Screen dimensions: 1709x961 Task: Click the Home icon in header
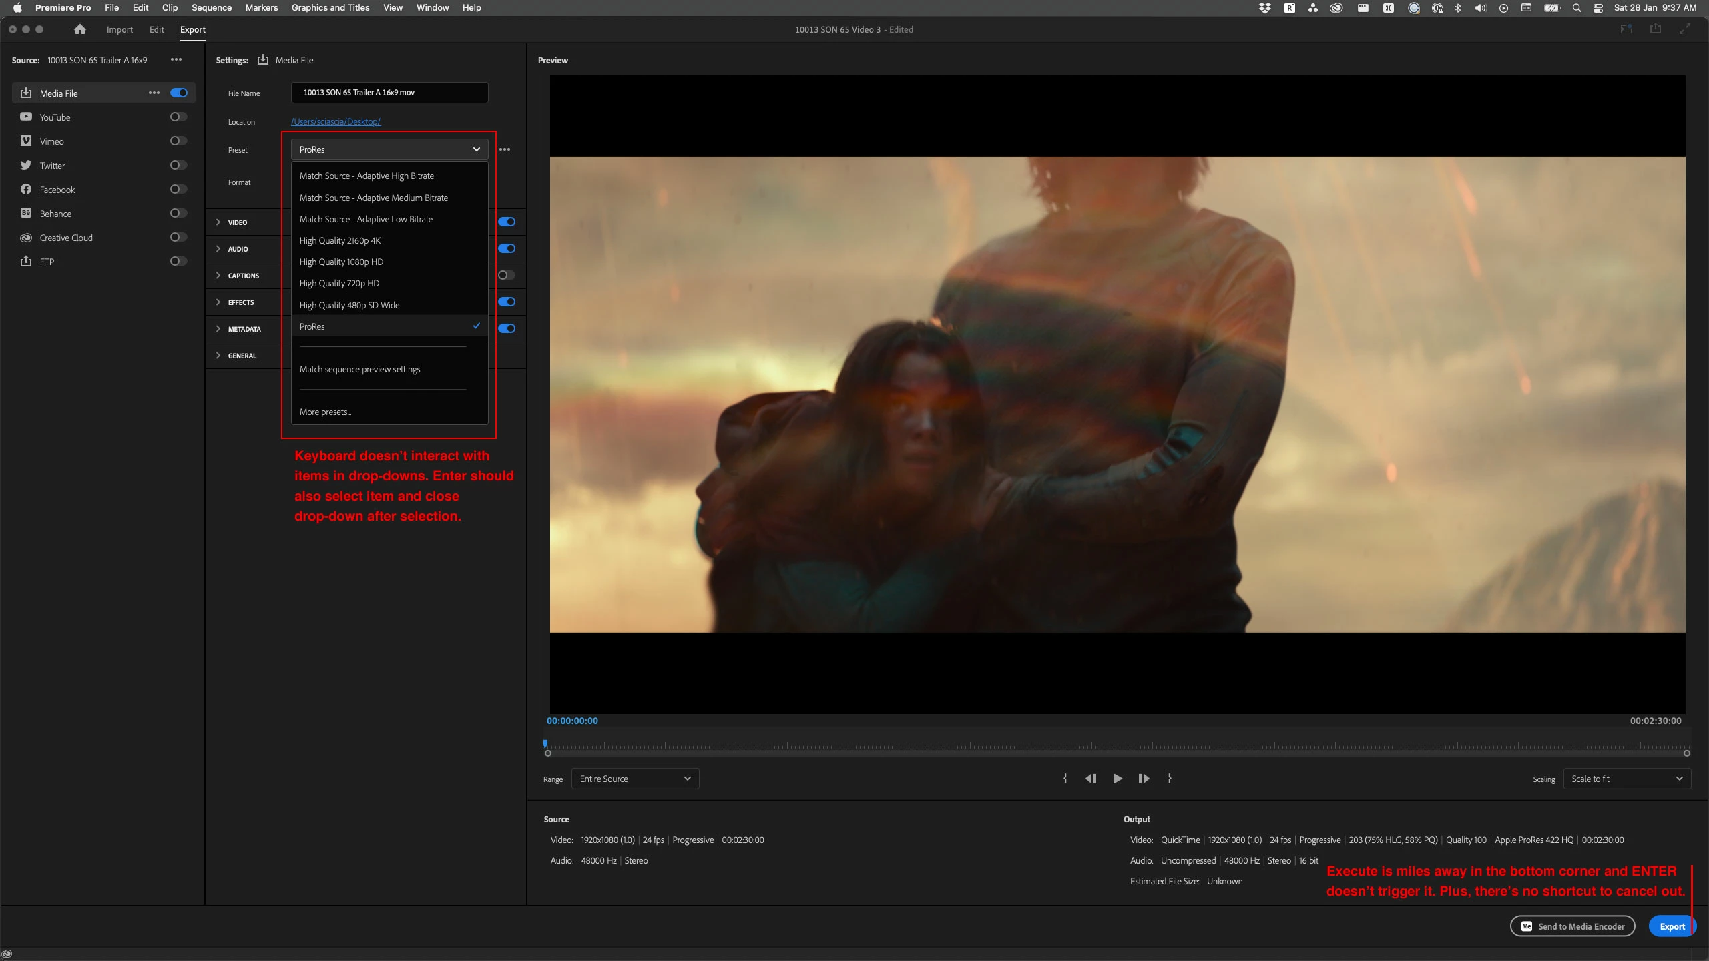[x=80, y=29]
